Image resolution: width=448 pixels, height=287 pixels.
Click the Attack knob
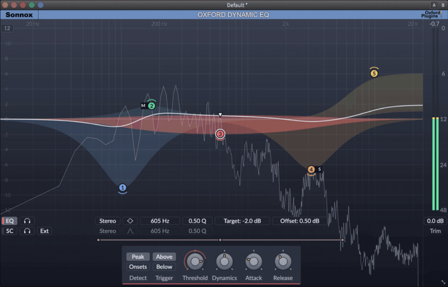tap(254, 261)
